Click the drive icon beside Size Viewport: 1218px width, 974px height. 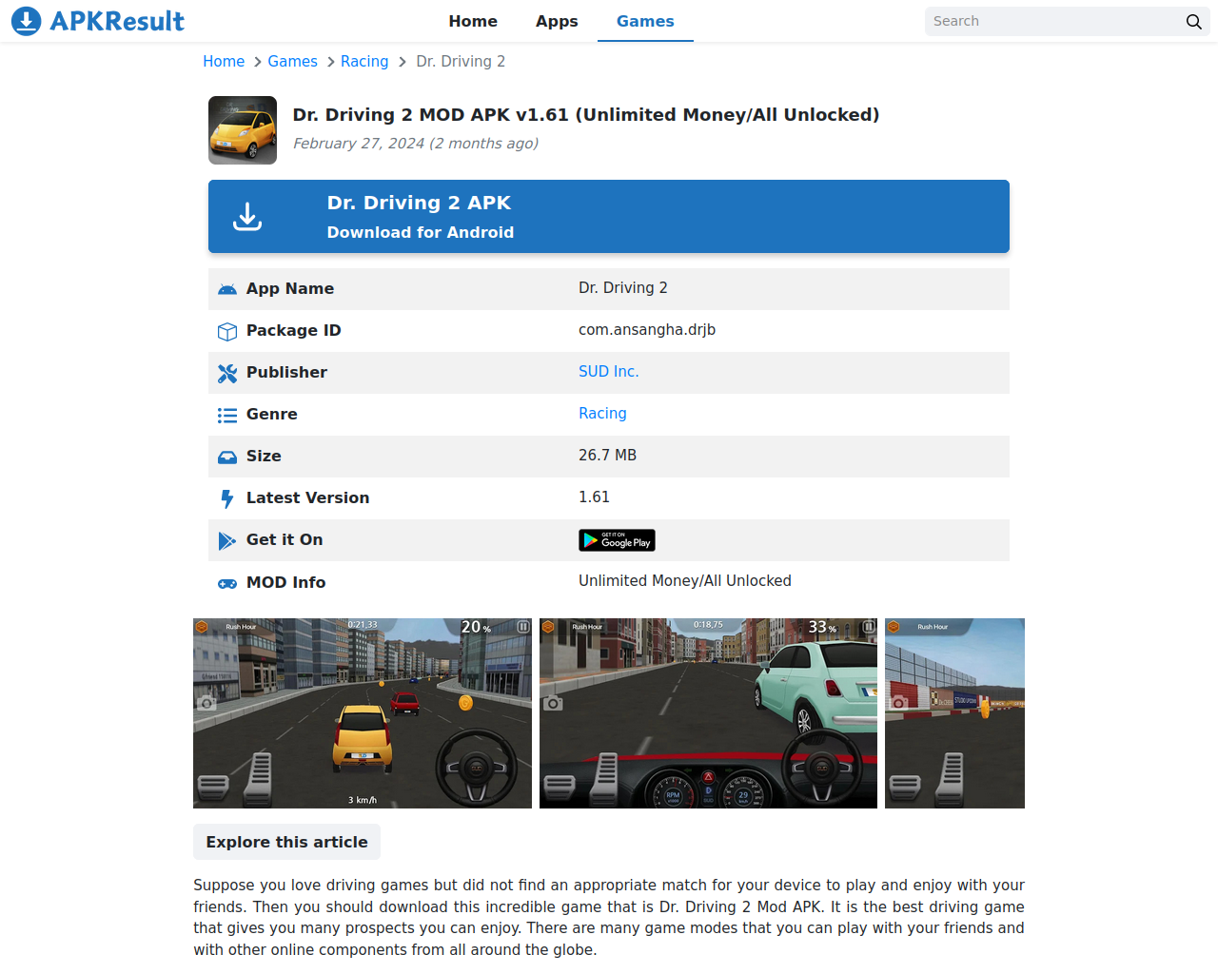[x=227, y=457]
